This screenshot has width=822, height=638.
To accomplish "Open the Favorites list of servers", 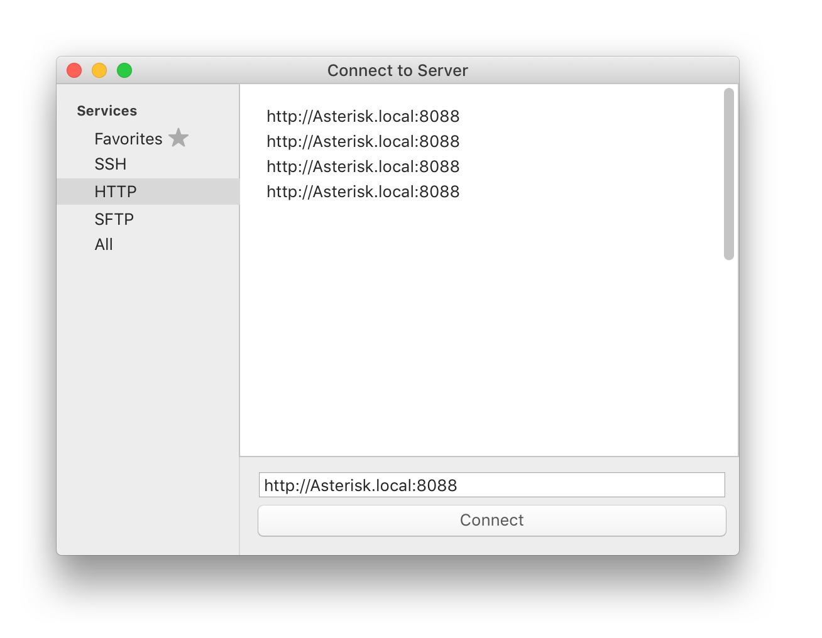I will (128, 139).
